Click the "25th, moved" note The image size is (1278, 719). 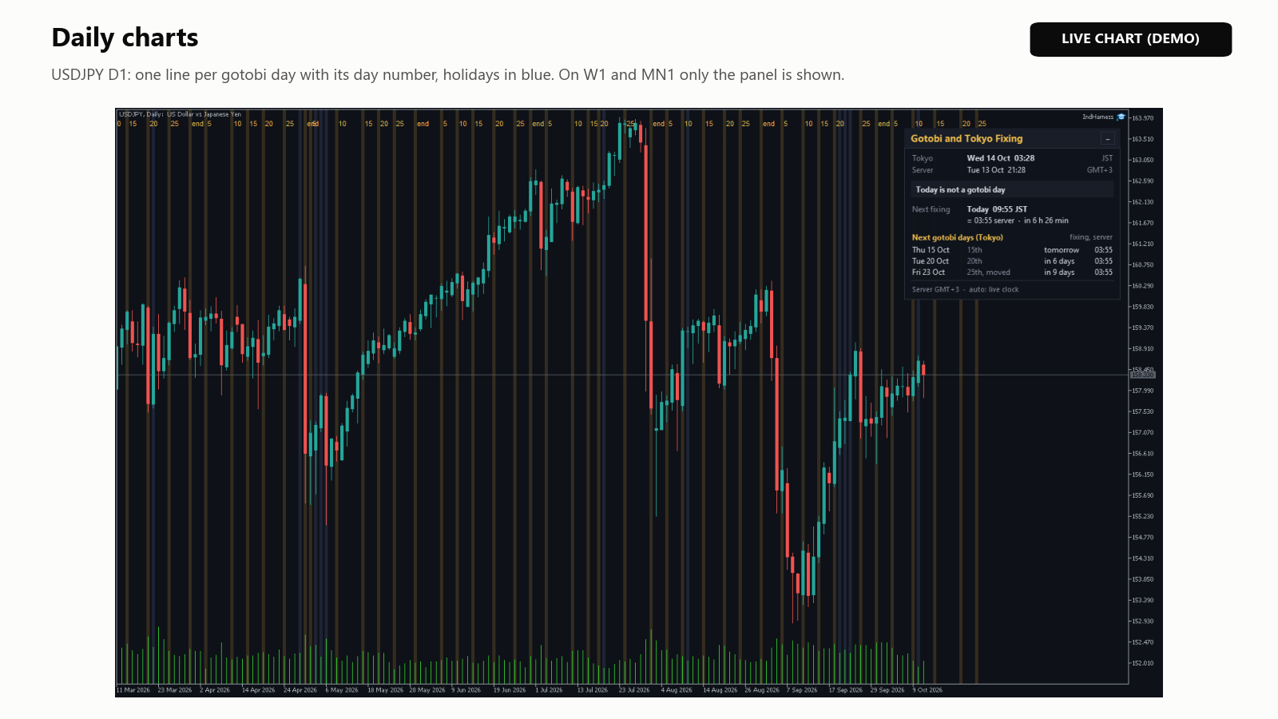(988, 272)
